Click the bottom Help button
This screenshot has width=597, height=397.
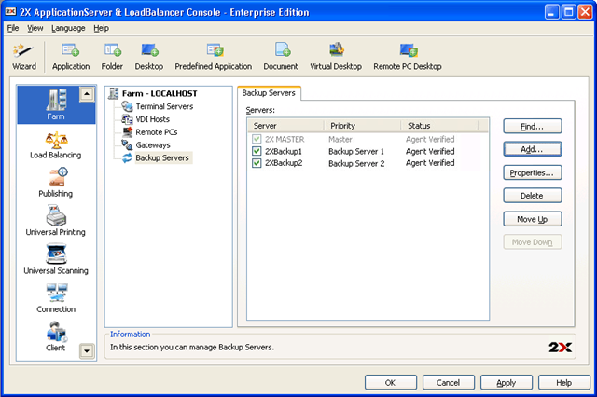564,382
